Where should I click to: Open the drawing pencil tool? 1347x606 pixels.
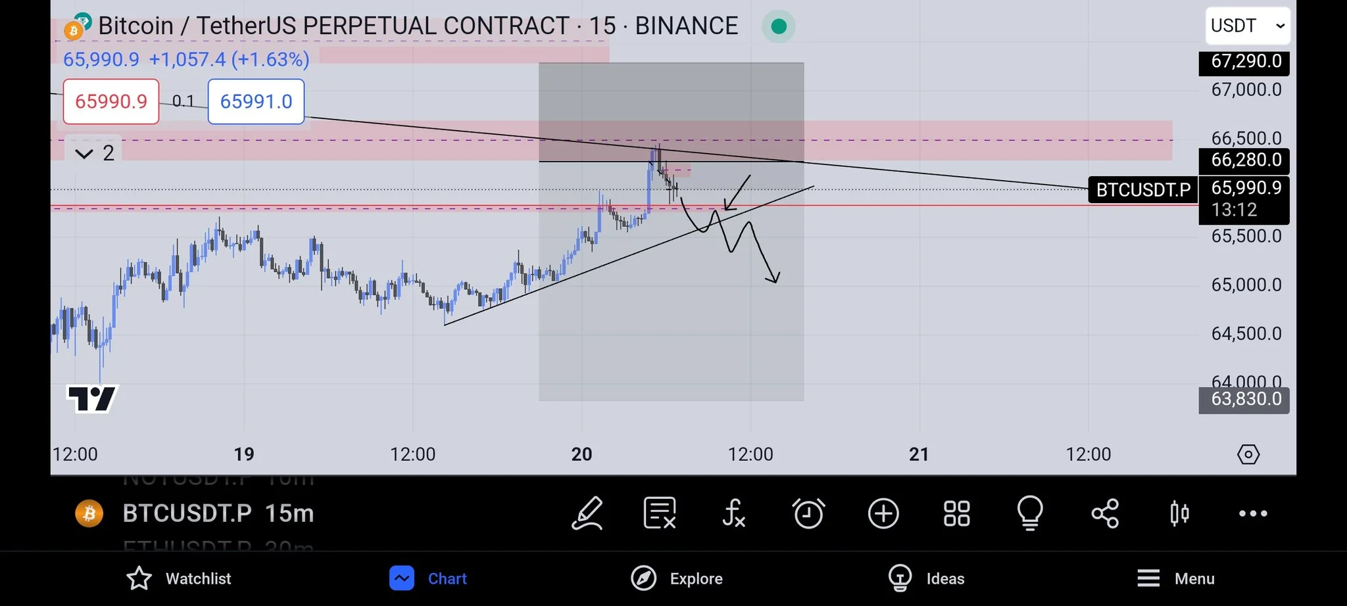point(587,513)
